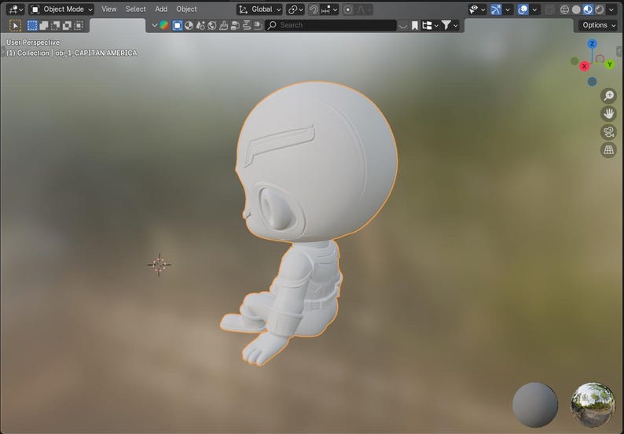
Task: Click the 'User Perspective' label
Action: click(x=33, y=42)
